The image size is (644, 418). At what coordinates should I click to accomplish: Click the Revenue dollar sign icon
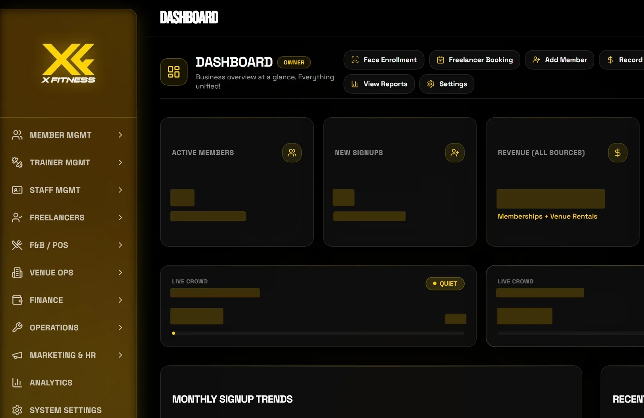pos(618,153)
